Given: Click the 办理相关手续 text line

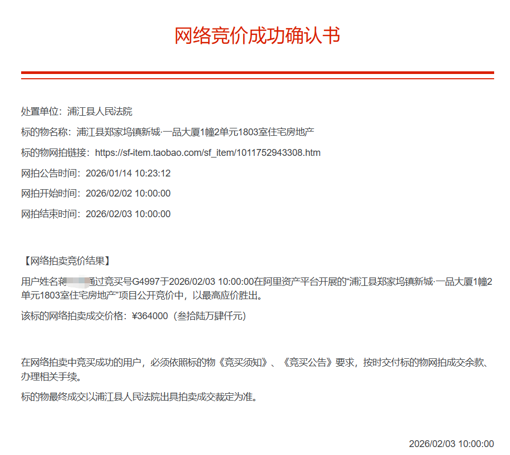Looking at the screenshot, I should [x=52, y=377].
